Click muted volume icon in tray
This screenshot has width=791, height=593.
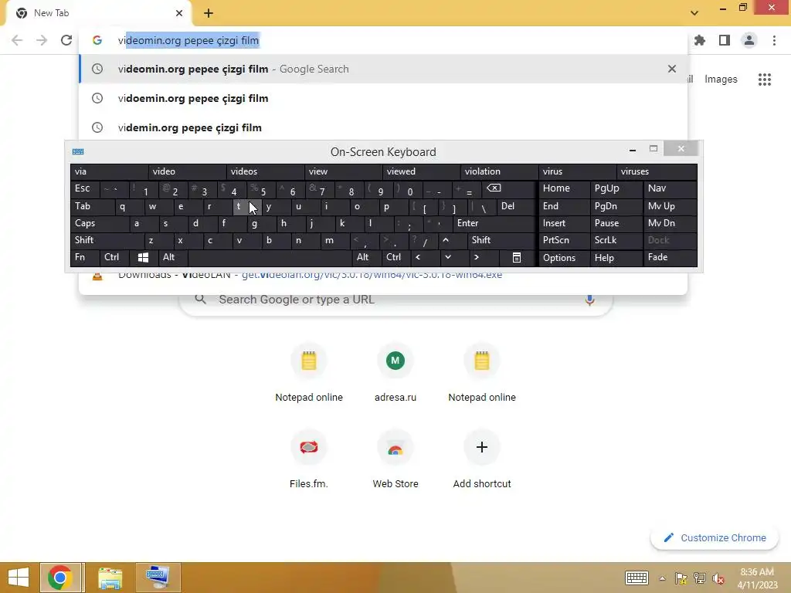[x=718, y=578]
